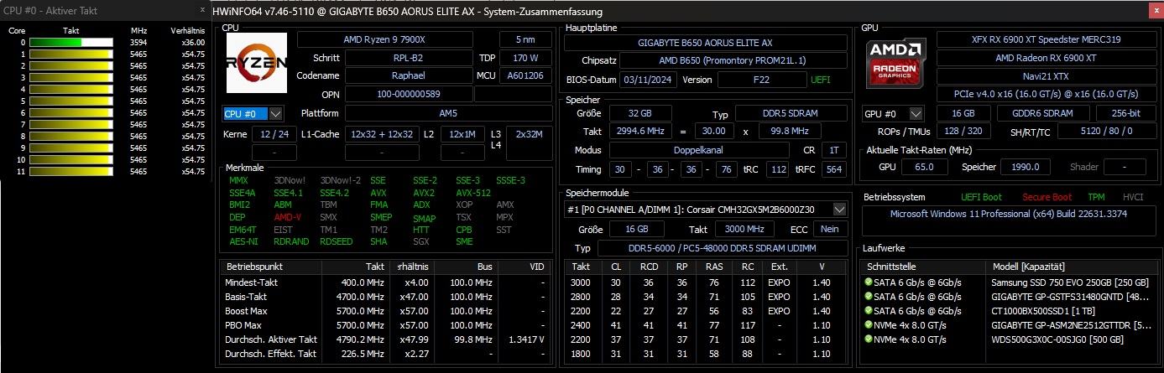Click the OPN field 100-000000589
This screenshot has height=373, width=1164.
pyautogui.click(x=408, y=95)
